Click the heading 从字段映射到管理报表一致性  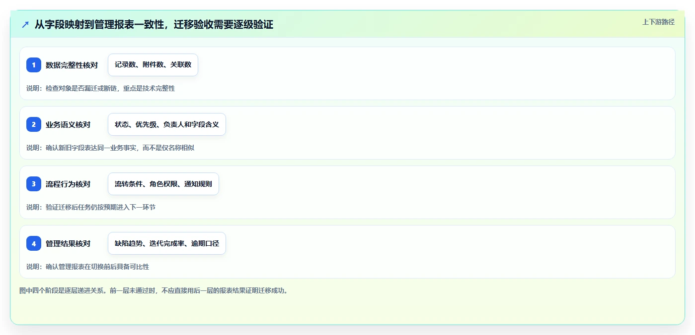click(x=154, y=24)
